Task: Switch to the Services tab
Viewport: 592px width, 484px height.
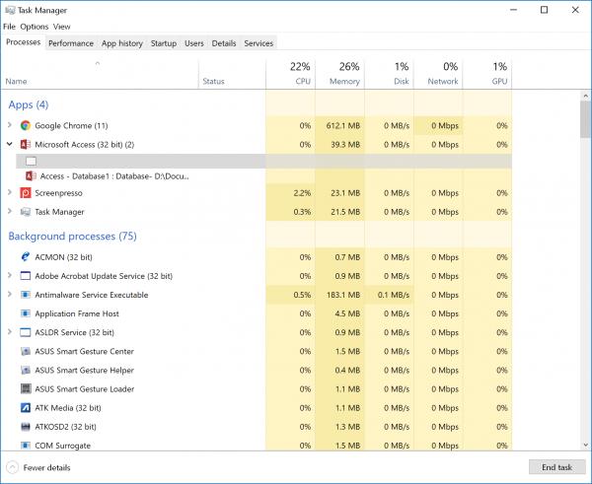Action: click(x=259, y=43)
